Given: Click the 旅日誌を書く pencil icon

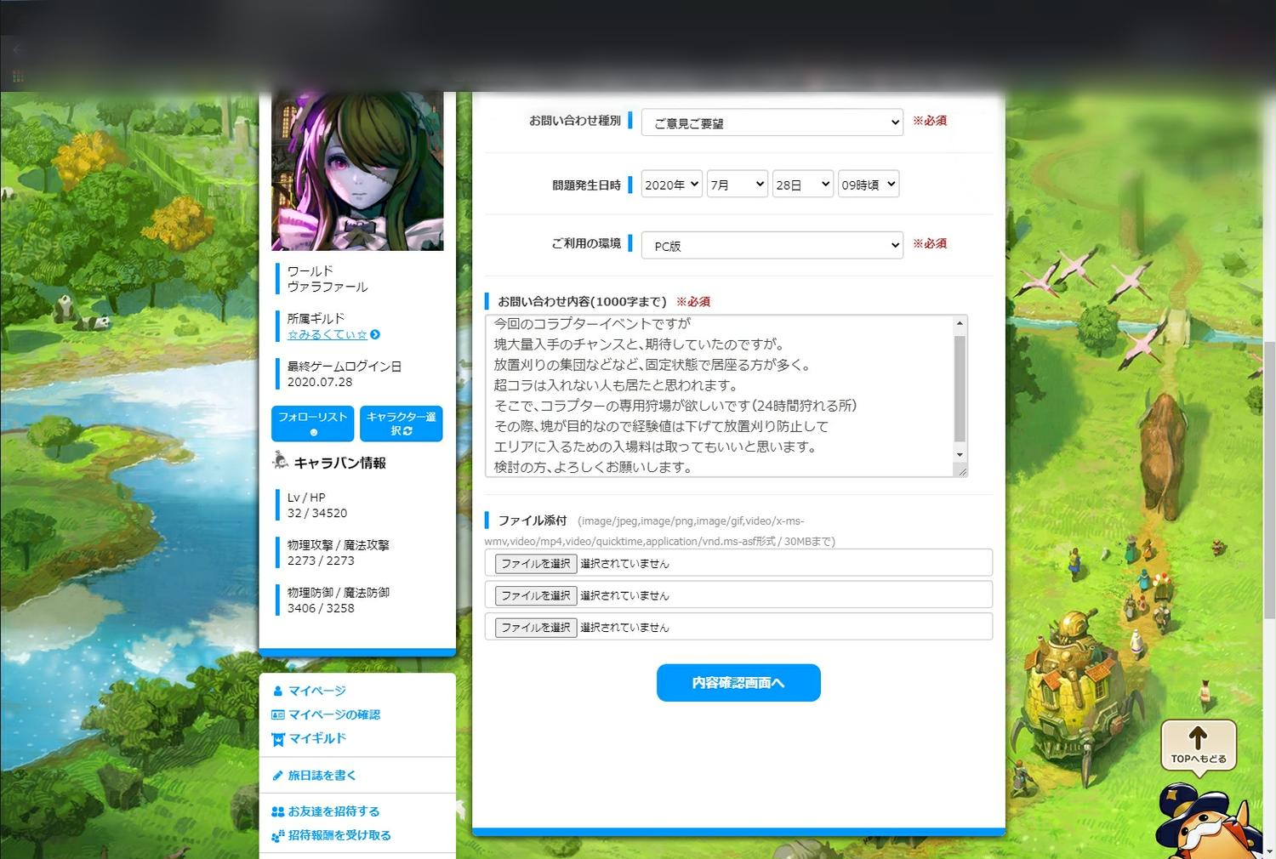Looking at the screenshot, I should (x=277, y=776).
